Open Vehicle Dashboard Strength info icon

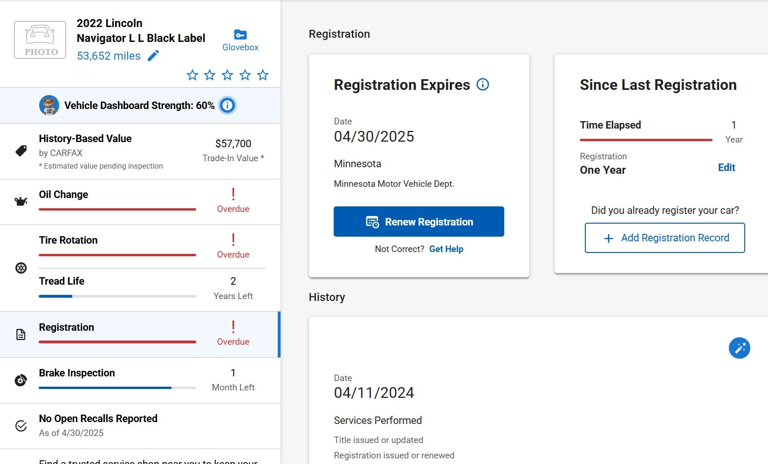pos(227,106)
